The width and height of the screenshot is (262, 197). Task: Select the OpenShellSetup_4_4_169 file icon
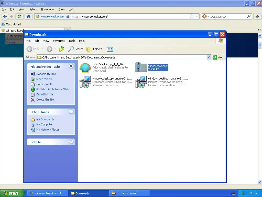coord(85,67)
